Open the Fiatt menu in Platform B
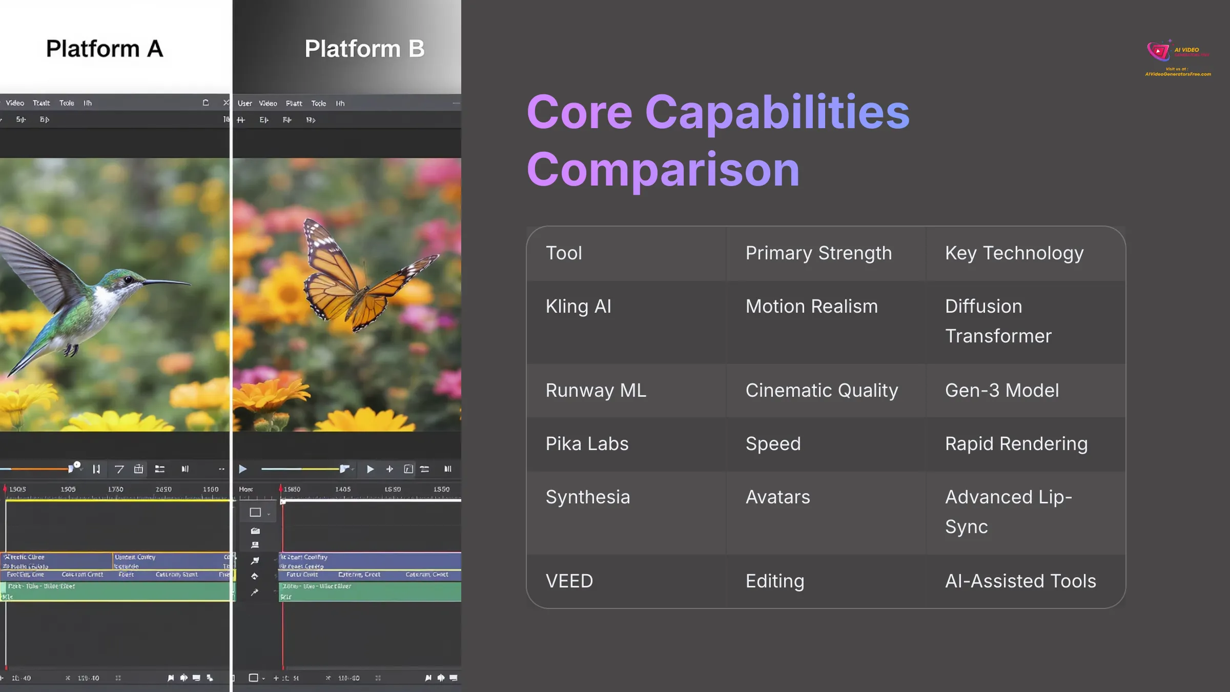The width and height of the screenshot is (1230, 692). tap(294, 104)
